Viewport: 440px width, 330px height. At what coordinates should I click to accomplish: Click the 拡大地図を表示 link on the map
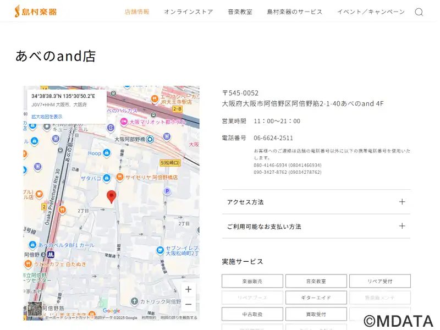coord(47,117)
